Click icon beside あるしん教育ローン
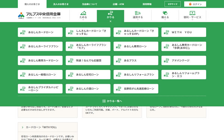Viewport: 224px width, 140px height. (x=119, y=46)
